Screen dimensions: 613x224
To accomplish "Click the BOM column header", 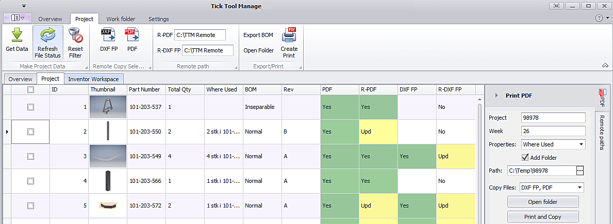I will tap(262, 89).
